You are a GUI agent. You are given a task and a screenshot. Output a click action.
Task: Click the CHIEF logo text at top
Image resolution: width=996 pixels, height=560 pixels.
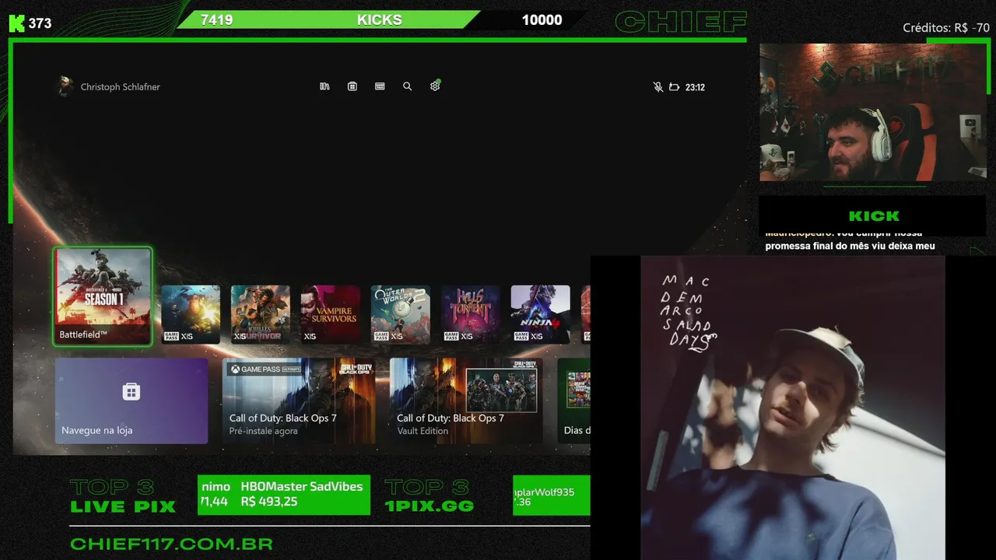[681, 22]
